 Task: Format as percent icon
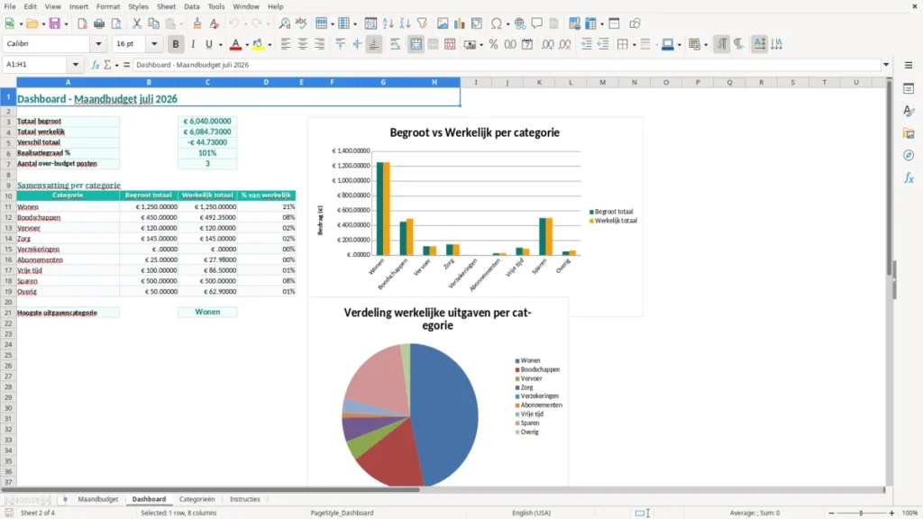click(x=493, y=44)
